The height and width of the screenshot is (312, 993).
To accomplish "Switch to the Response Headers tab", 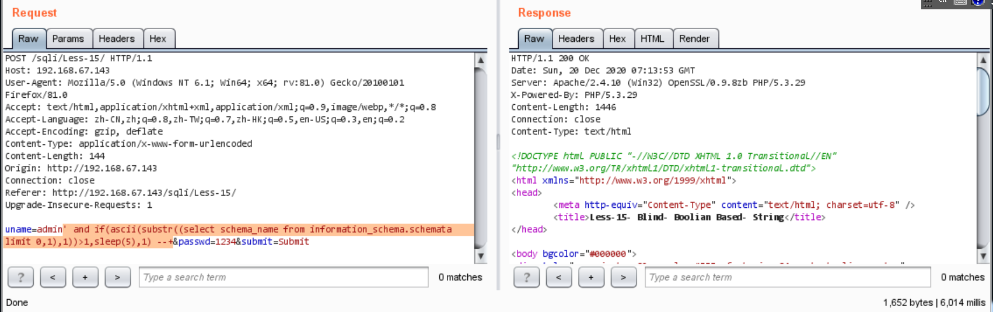I will click(x=576, y=38).
